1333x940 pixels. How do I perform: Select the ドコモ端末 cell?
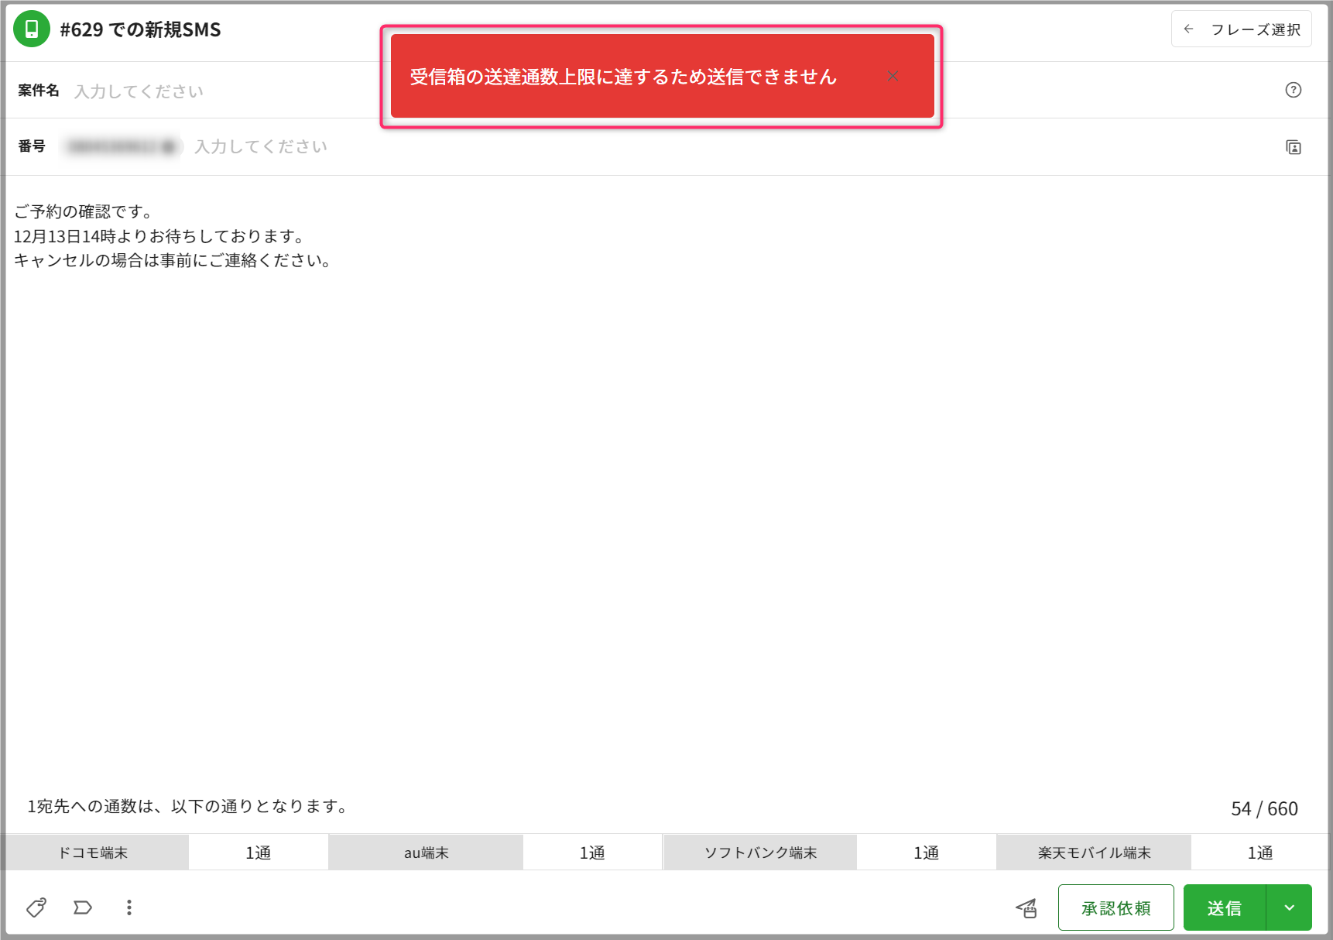[94, 853]
